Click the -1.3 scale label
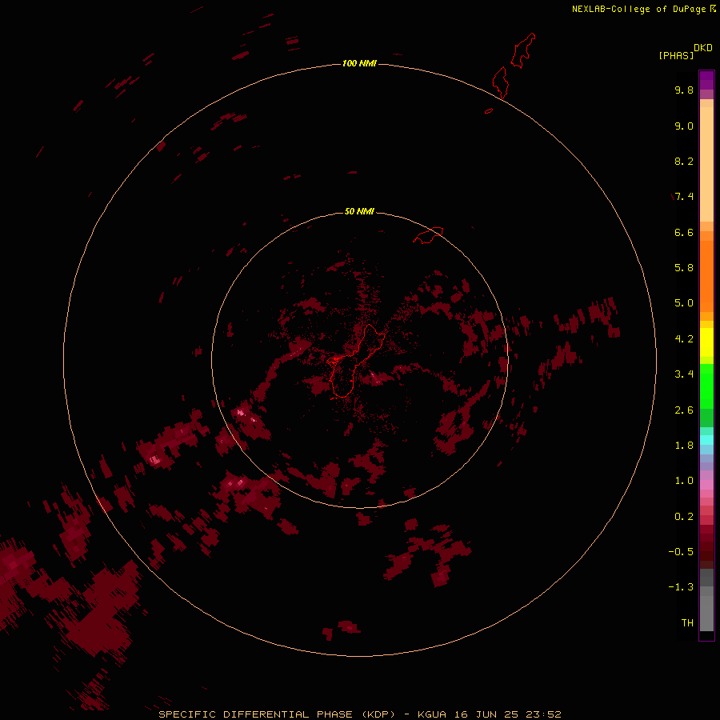Screen dimensions: 720x720 point(681,587)
